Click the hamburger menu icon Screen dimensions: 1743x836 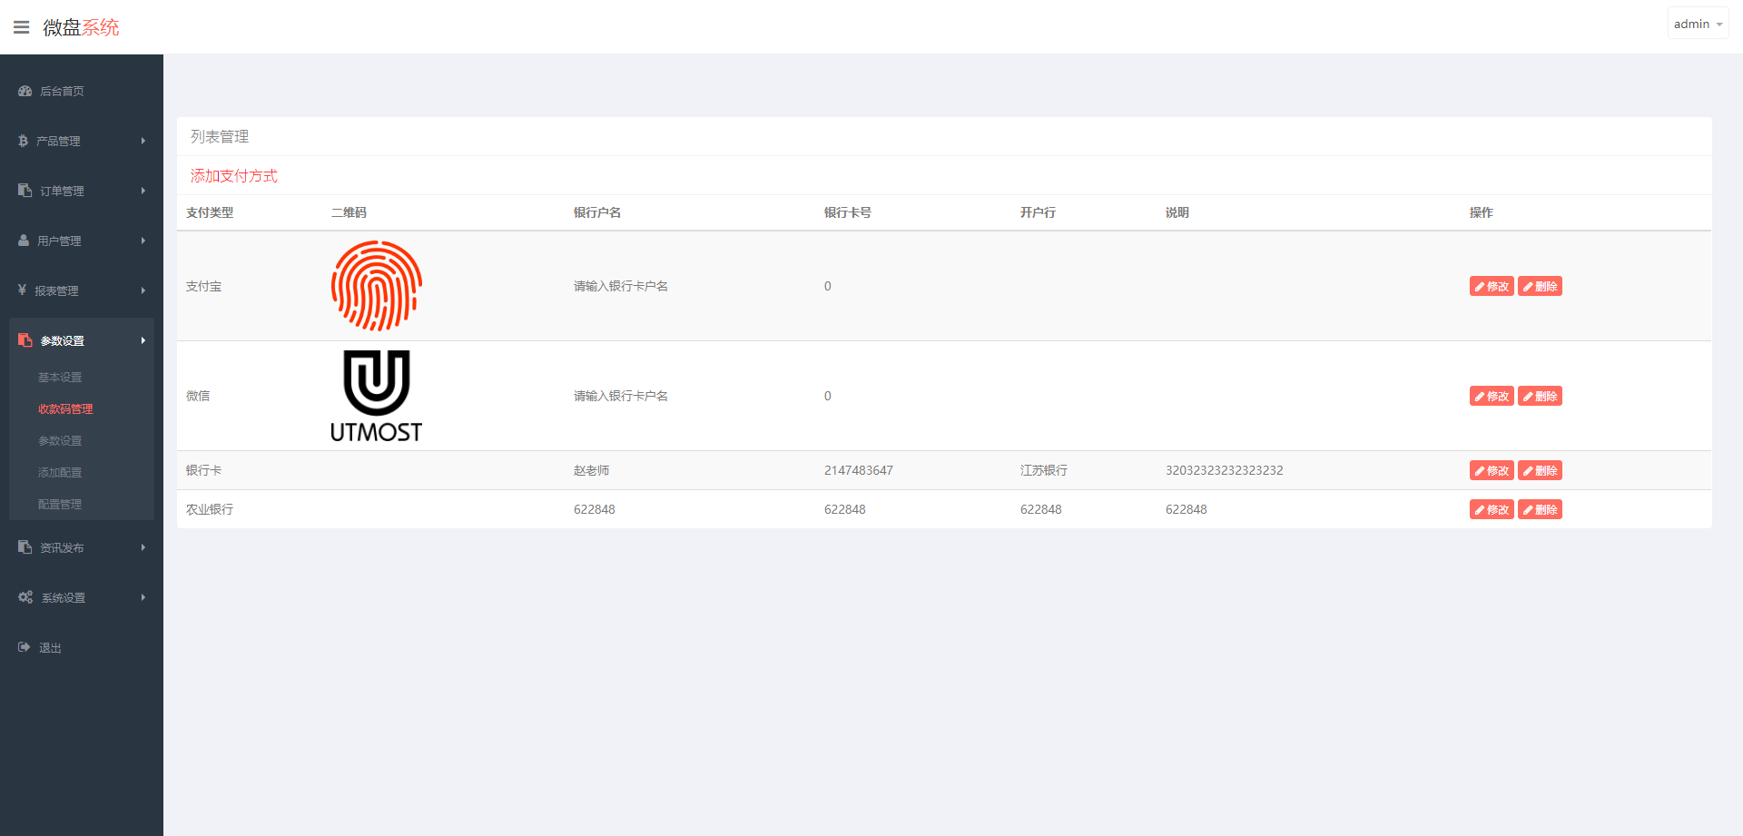[22, 27]
